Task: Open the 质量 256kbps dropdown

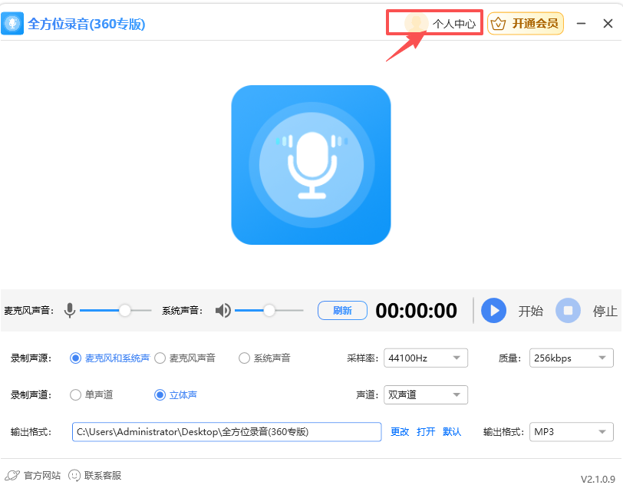Action: (x=572, y=358)
